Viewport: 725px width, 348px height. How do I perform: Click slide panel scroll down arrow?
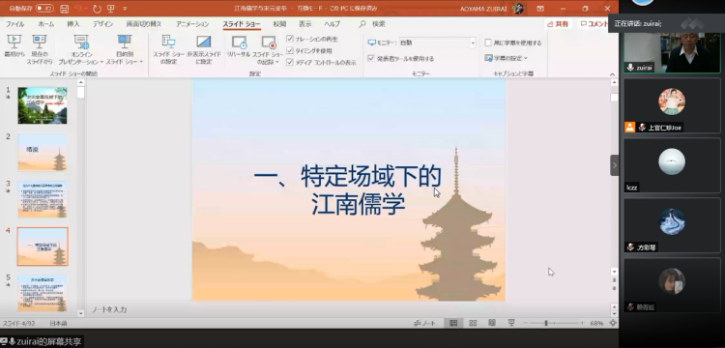(x=81, y=313)
